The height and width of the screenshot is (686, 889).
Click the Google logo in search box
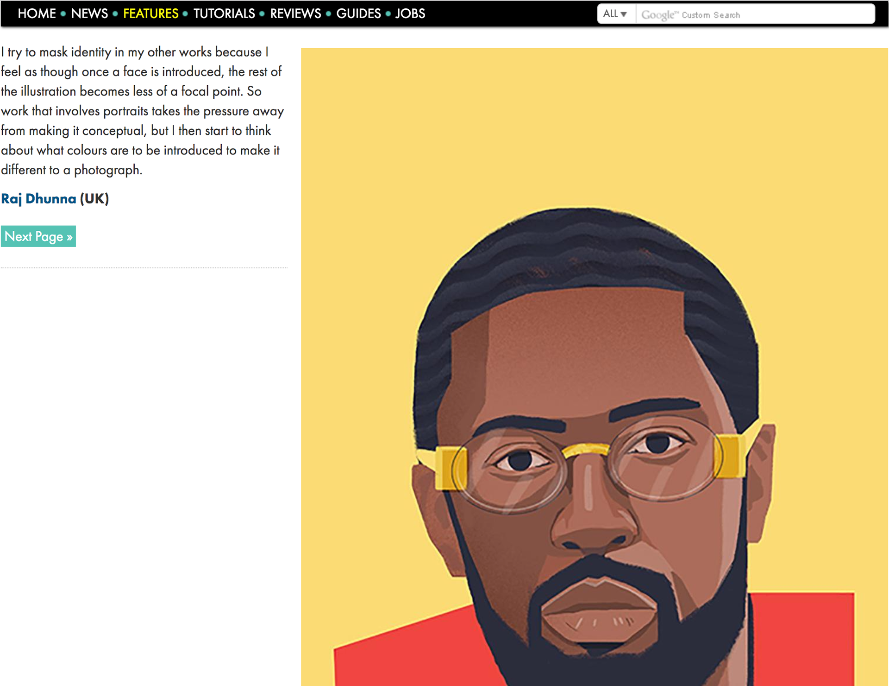click(657, 15)
